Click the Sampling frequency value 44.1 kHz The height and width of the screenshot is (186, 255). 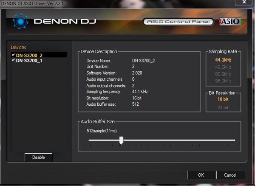click(x=140, y=91)
